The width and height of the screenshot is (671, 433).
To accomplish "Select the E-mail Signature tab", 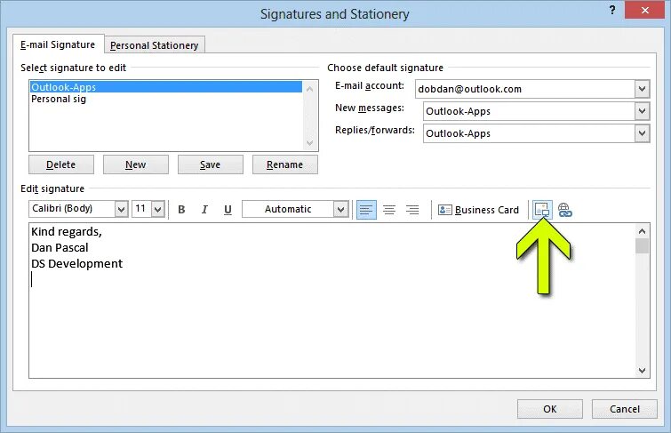I will tap(58, 44).
